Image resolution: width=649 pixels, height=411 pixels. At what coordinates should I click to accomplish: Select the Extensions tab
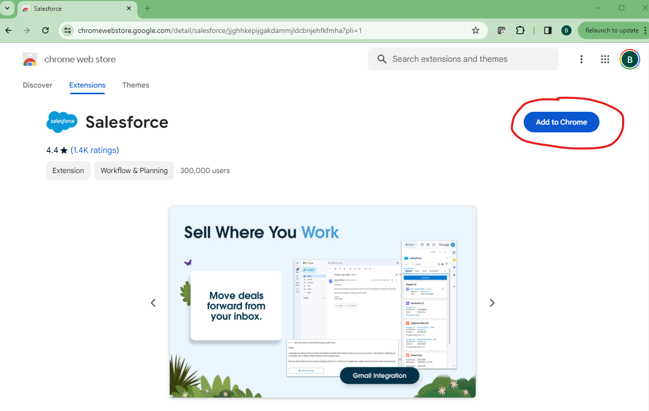point(87,85)
